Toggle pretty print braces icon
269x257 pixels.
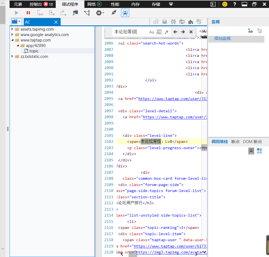tap(173, 22)
